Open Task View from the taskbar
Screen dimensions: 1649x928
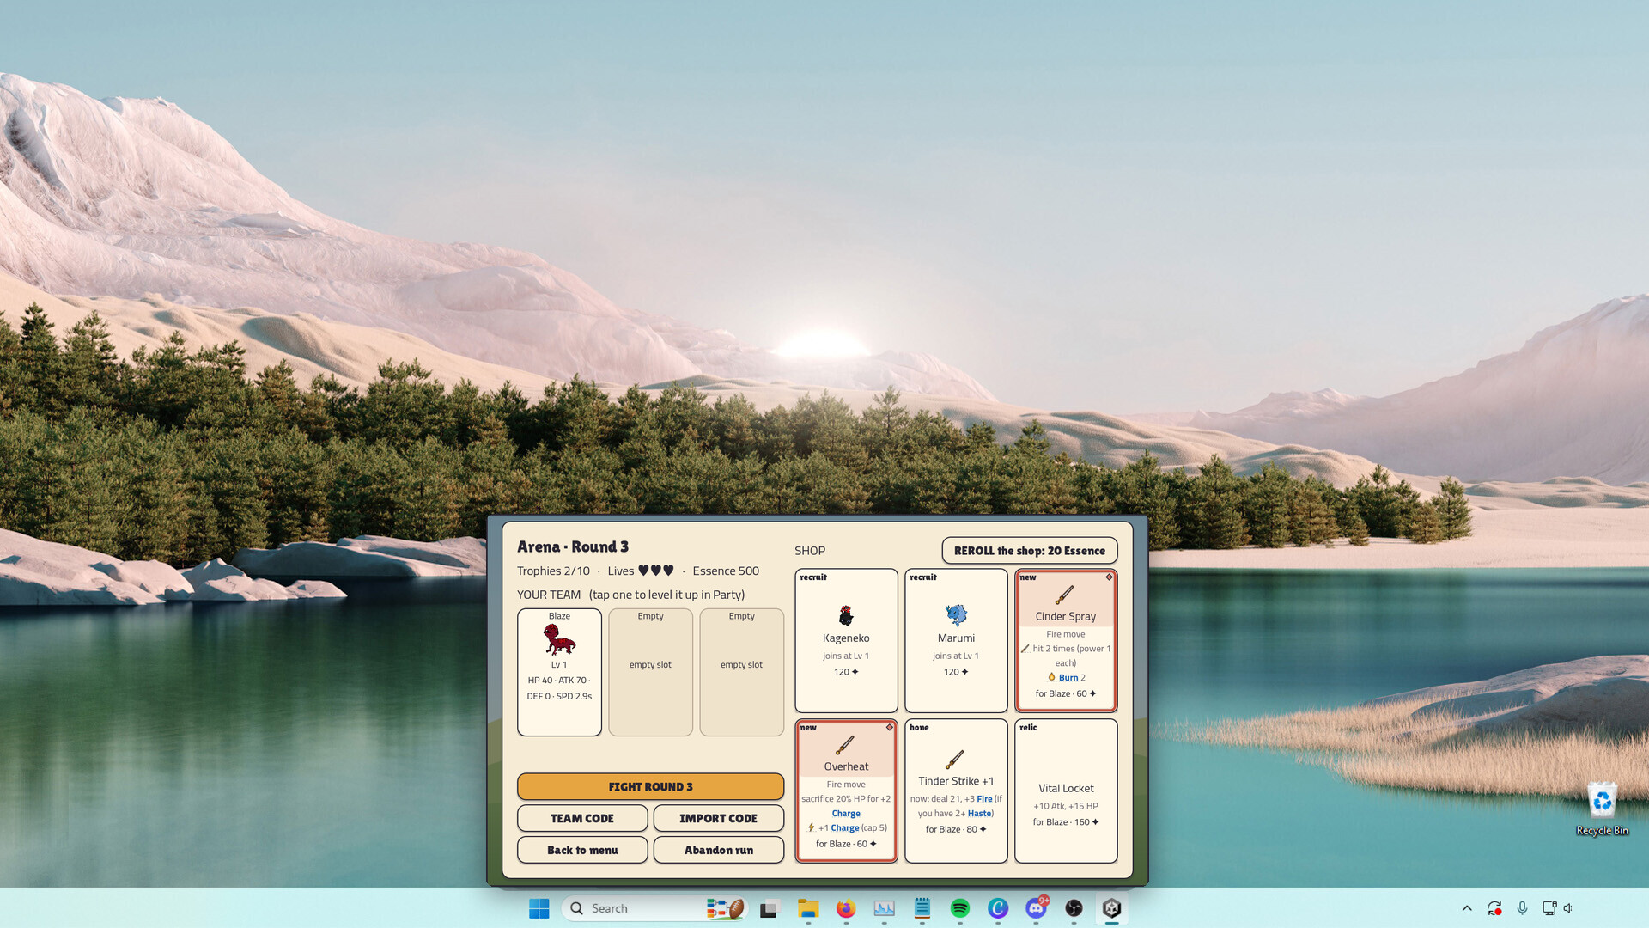click(x=769, y=908)
